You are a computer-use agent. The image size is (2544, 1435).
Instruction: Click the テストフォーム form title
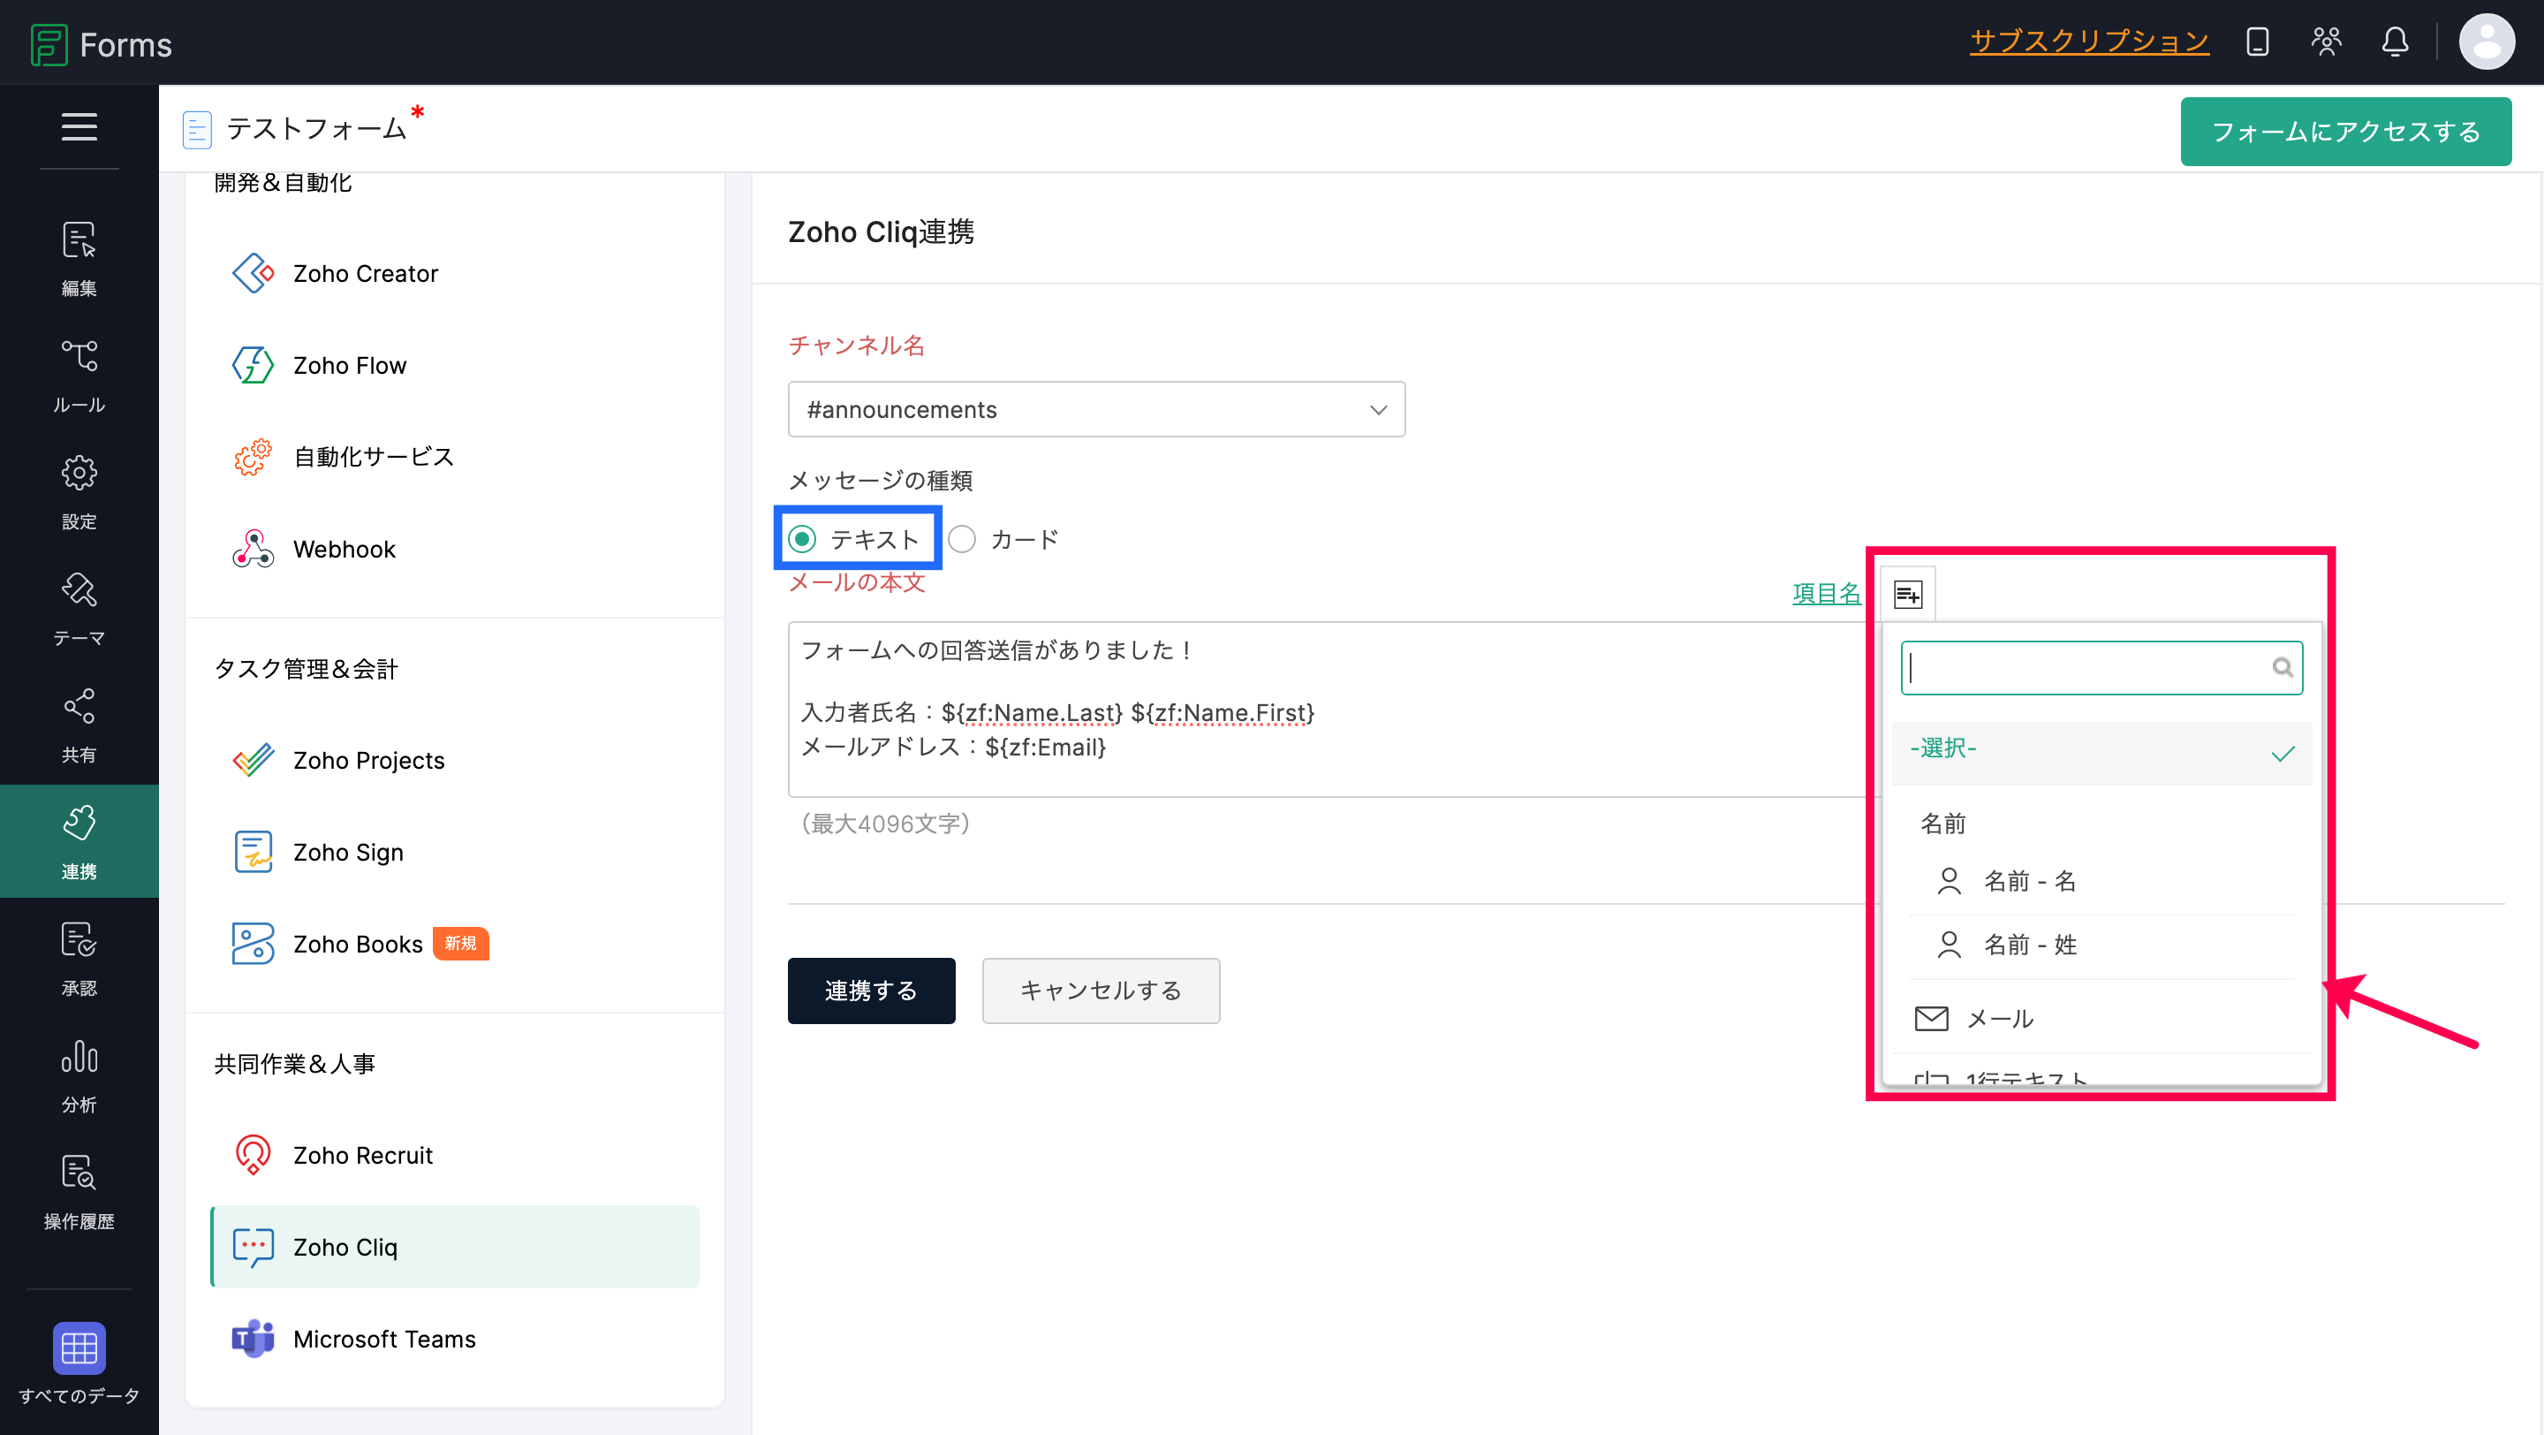tap(317, 128)
